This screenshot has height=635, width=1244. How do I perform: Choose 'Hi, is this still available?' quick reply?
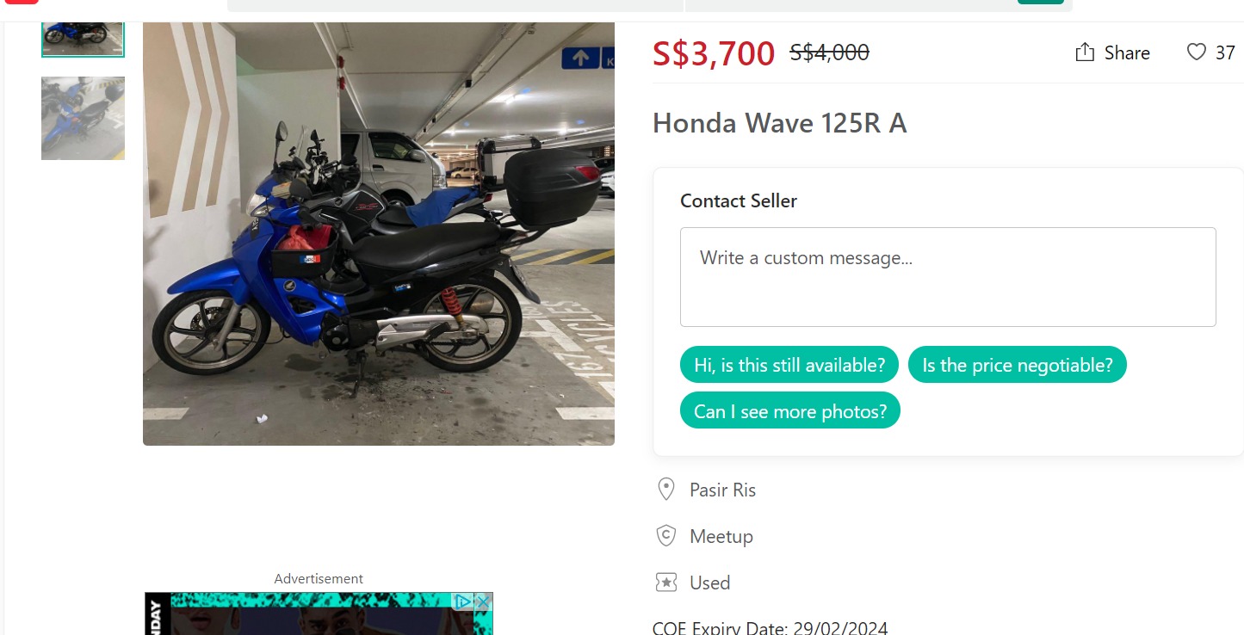[x=789, y=365]
